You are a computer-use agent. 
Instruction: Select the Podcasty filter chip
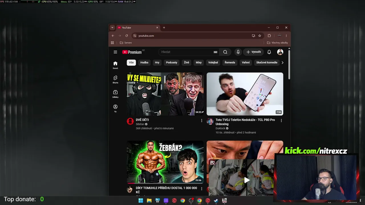[172, 63]
